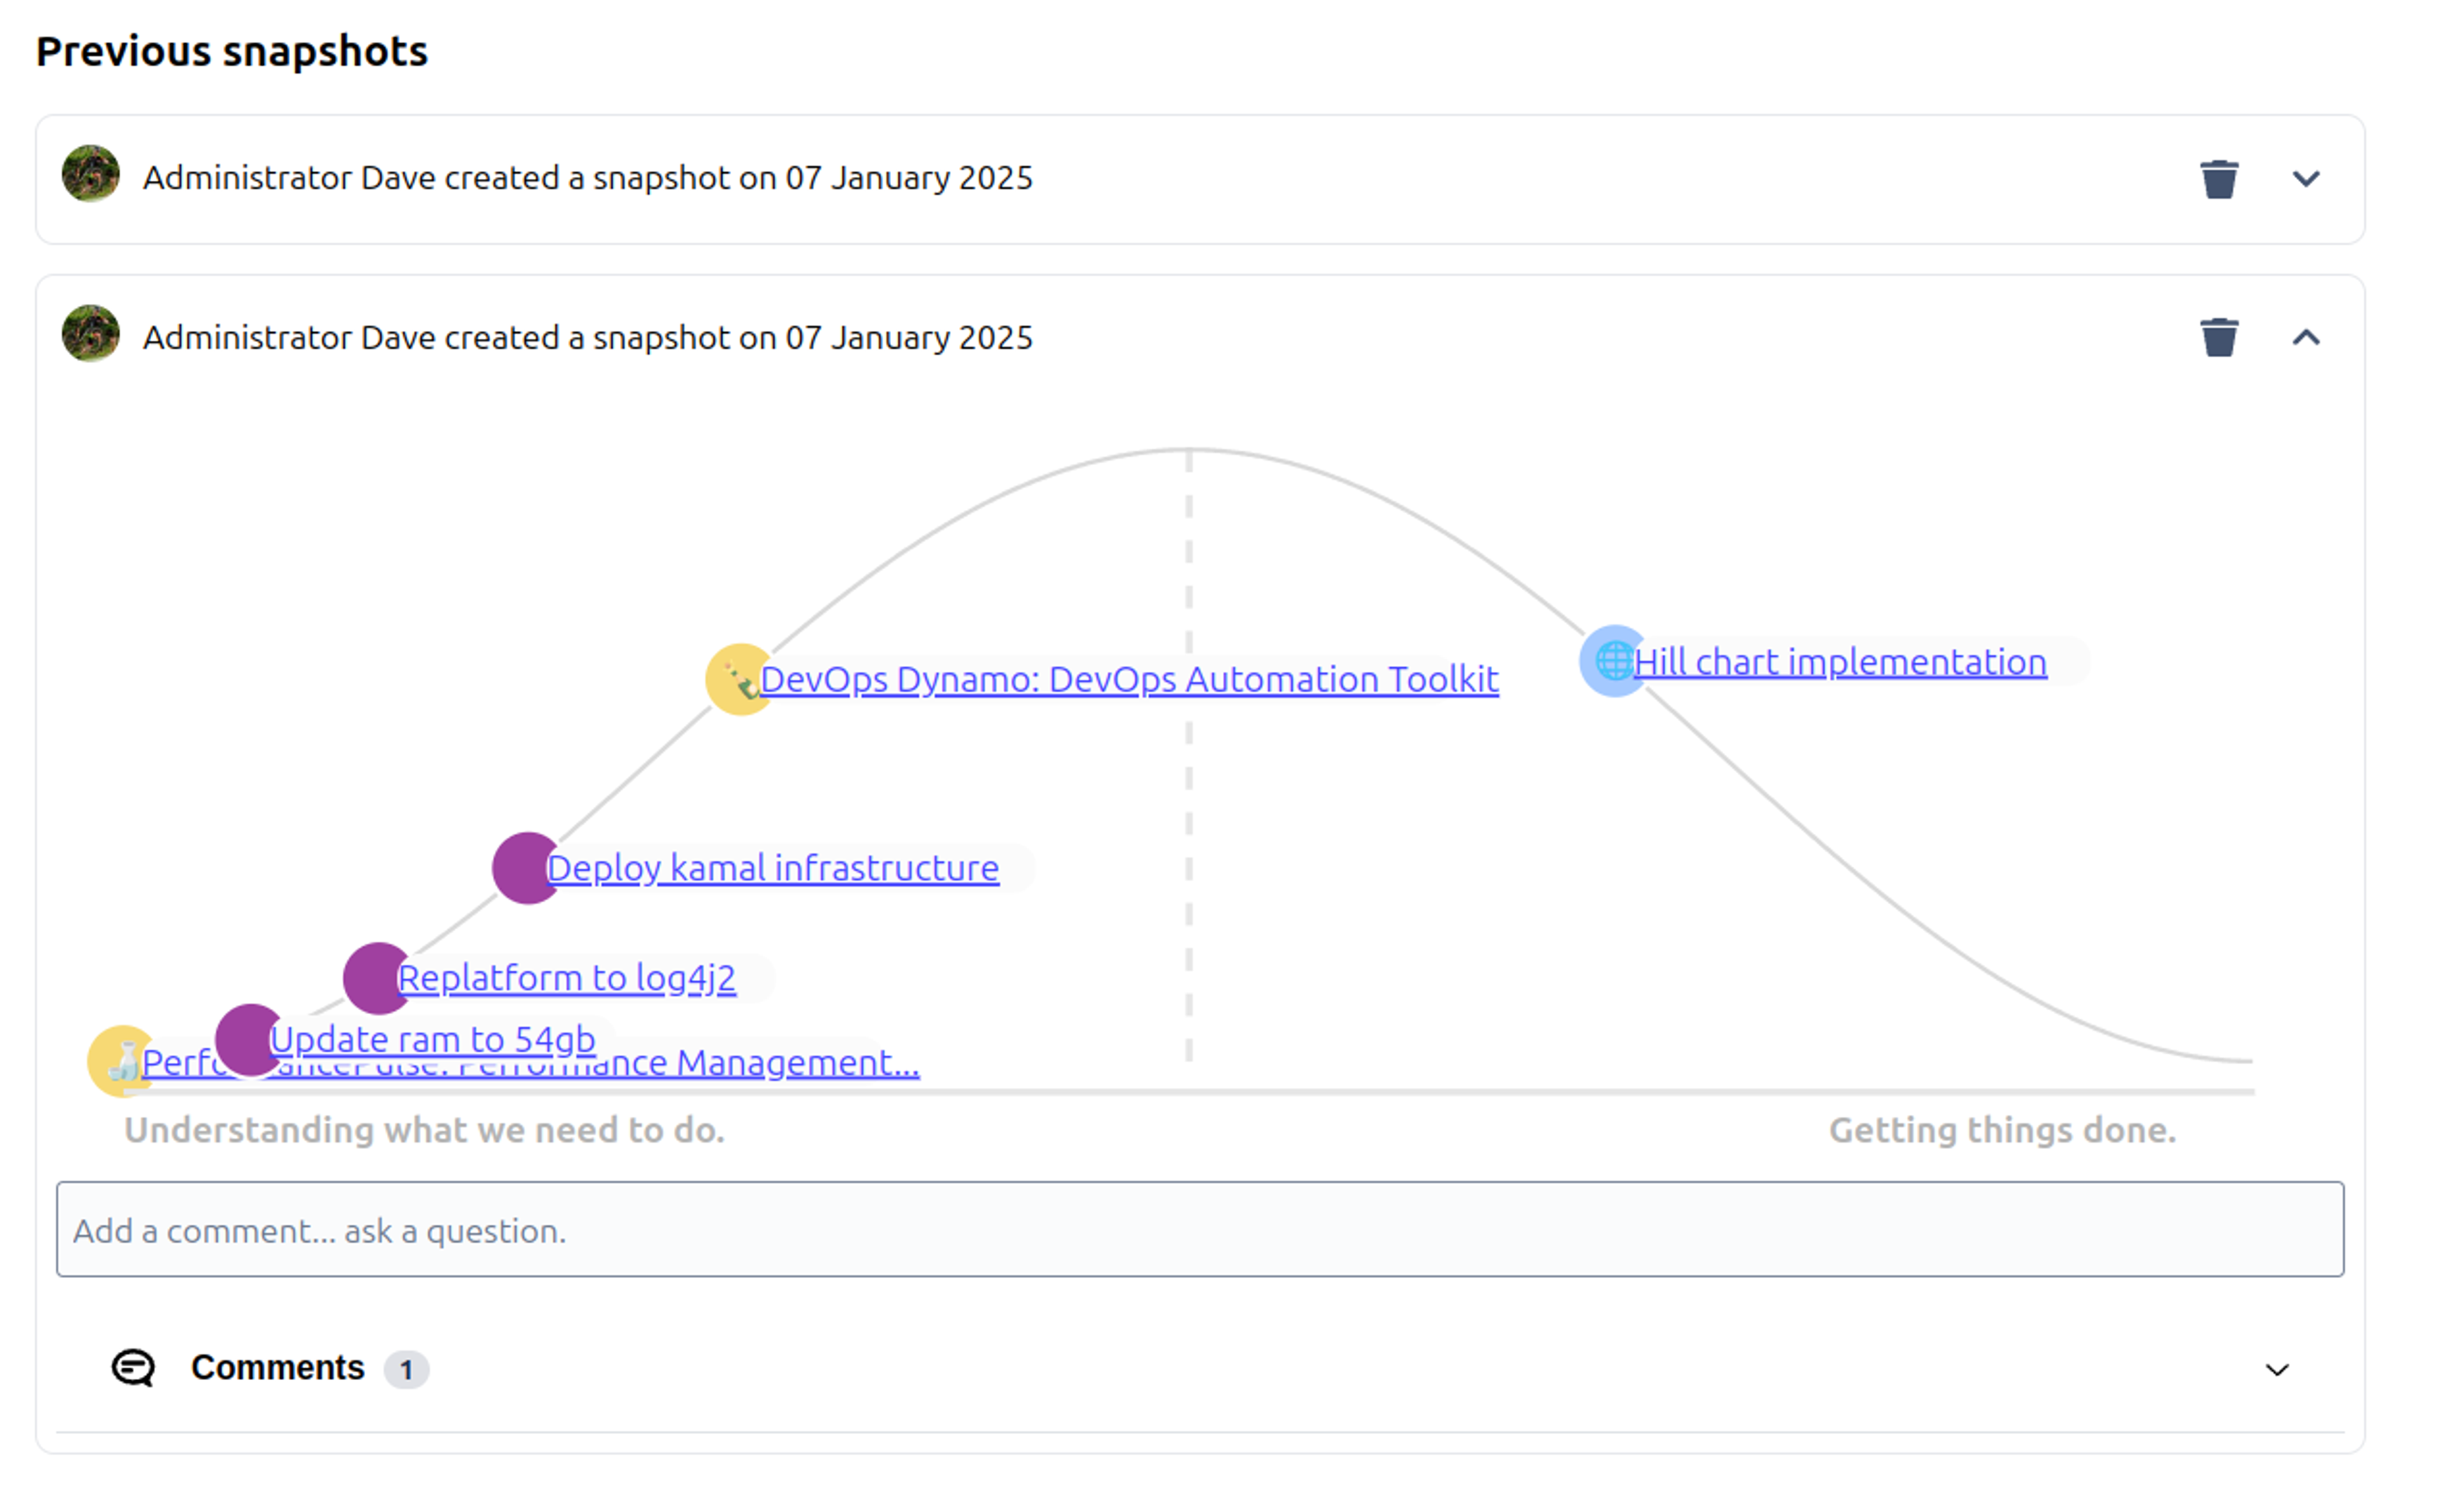Click avatar on the expanded second snapshot
The width and height of the screenshot is (2437, 1512).
click(90, 333)
